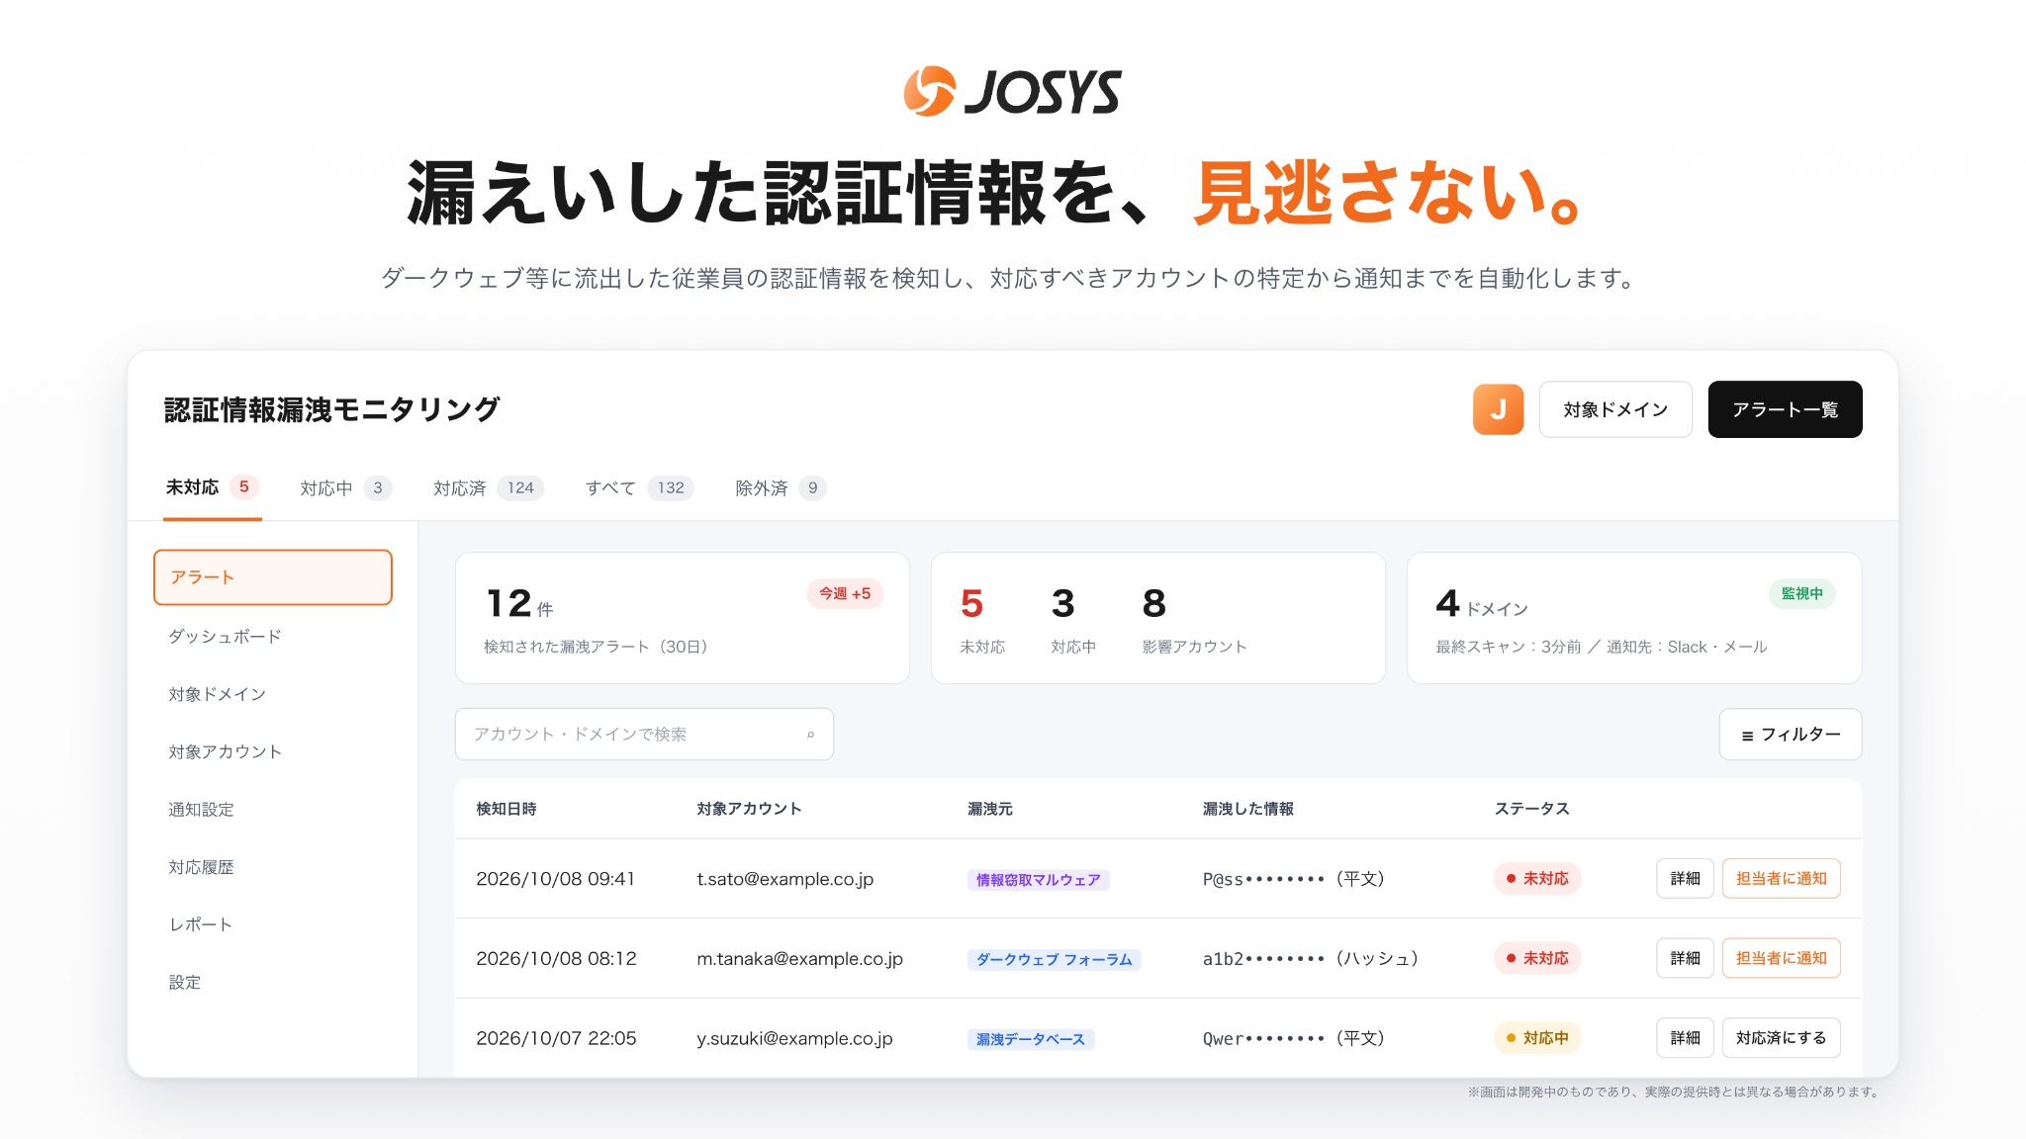The height and width of the screenshot is (1139, 2026).
Task: Open 対象ドメイン in the sidebar
Action: (x=218, y=694)
